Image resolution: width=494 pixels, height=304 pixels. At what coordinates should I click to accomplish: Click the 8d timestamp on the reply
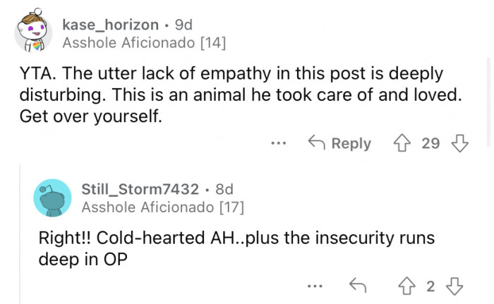(223, 188)
